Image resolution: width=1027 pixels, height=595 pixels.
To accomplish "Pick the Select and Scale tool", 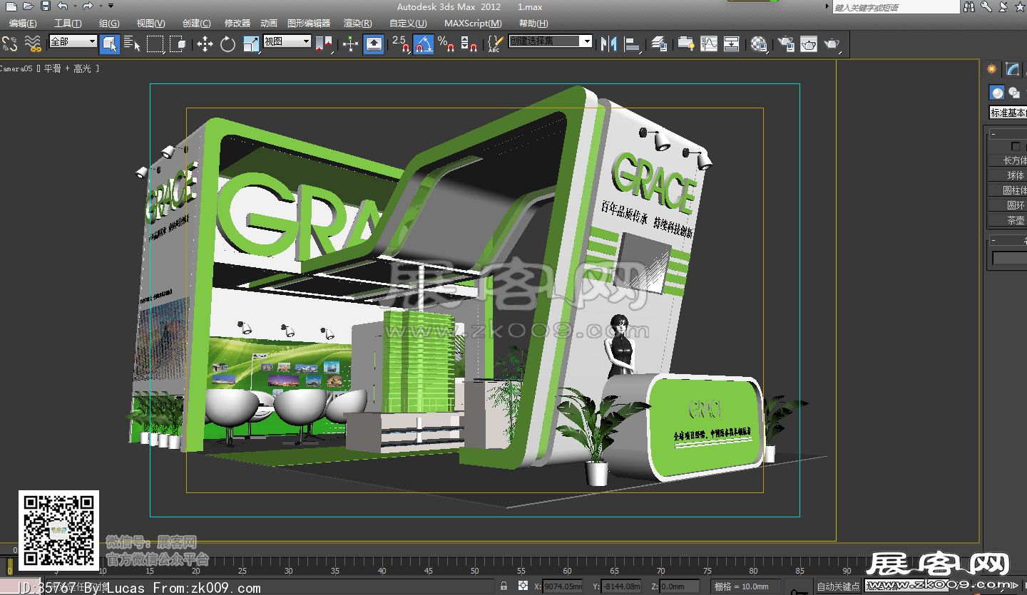I will (251, 44).
